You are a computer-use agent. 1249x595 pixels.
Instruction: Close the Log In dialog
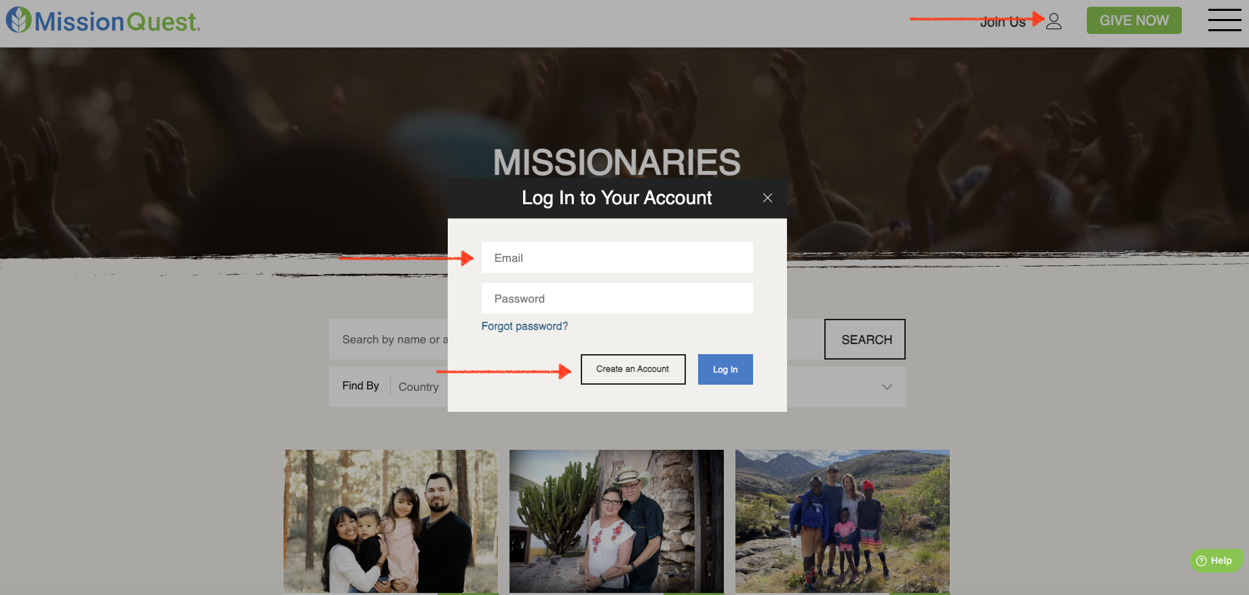coord(767,197)
